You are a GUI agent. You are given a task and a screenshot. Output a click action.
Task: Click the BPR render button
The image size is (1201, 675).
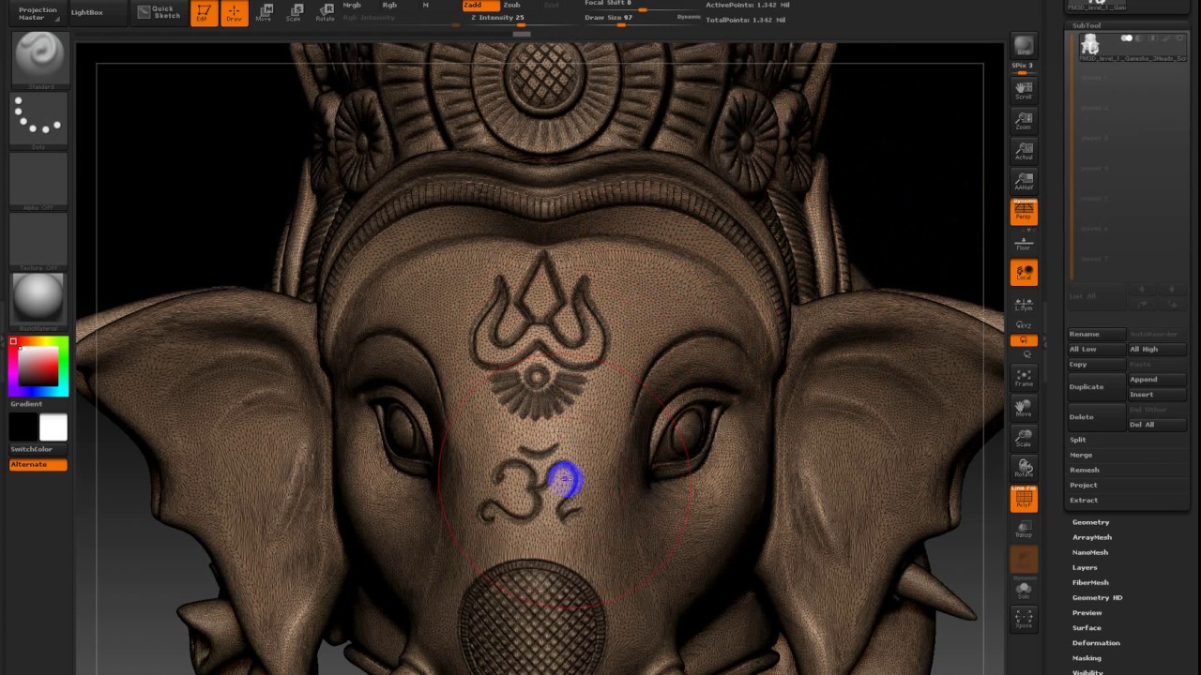click(x=1024, y=46)
